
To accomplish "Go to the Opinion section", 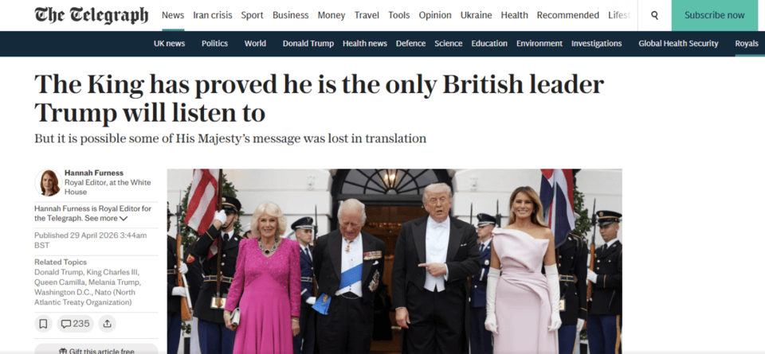I will click(435, 15).
